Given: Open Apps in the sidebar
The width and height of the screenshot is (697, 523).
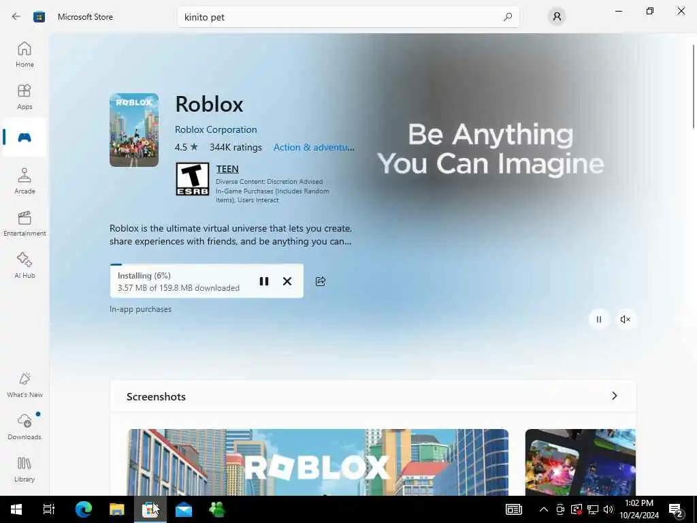Looking at the screenshot, I should (x=25, y=97).
